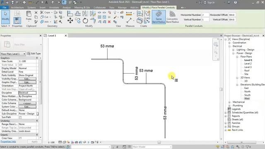This screenshot has height=149, width=265.
Task: Select the Move tool icon
Action: click(70, 21)
